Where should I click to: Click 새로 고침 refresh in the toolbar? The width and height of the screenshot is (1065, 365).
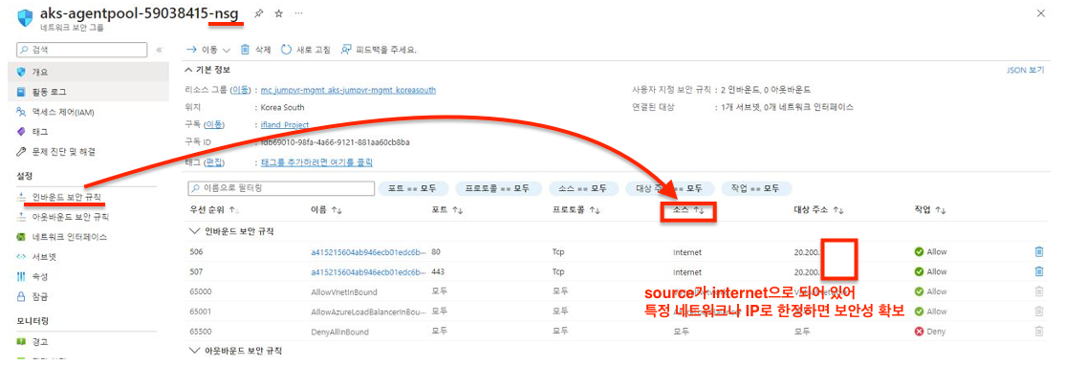coord(306,50)
